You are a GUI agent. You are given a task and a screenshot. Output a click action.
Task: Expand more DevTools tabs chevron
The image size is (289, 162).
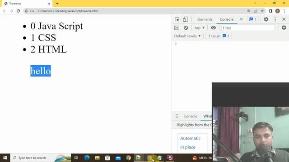(241, 19)
